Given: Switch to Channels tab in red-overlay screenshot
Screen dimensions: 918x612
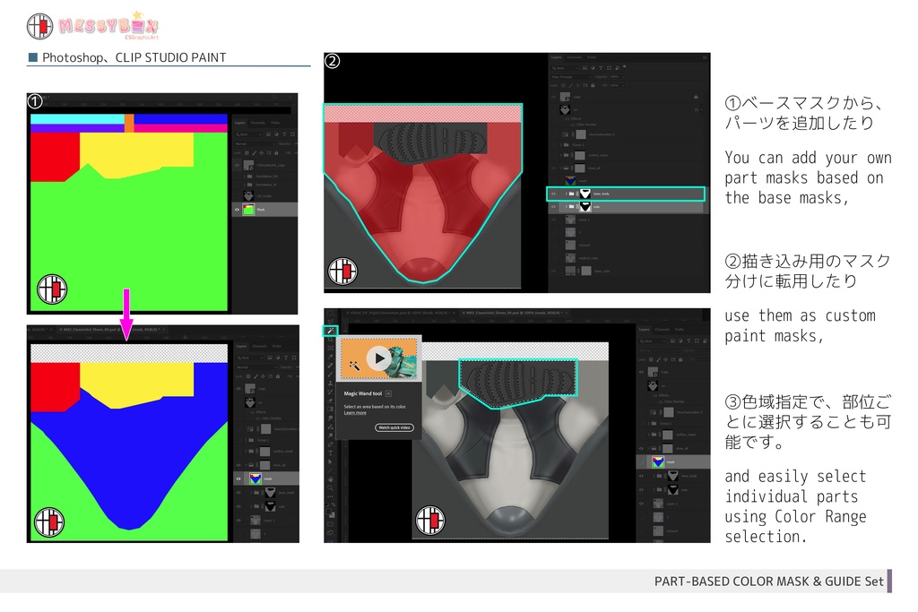Looking at the screenshot, I should click(575, 57).
